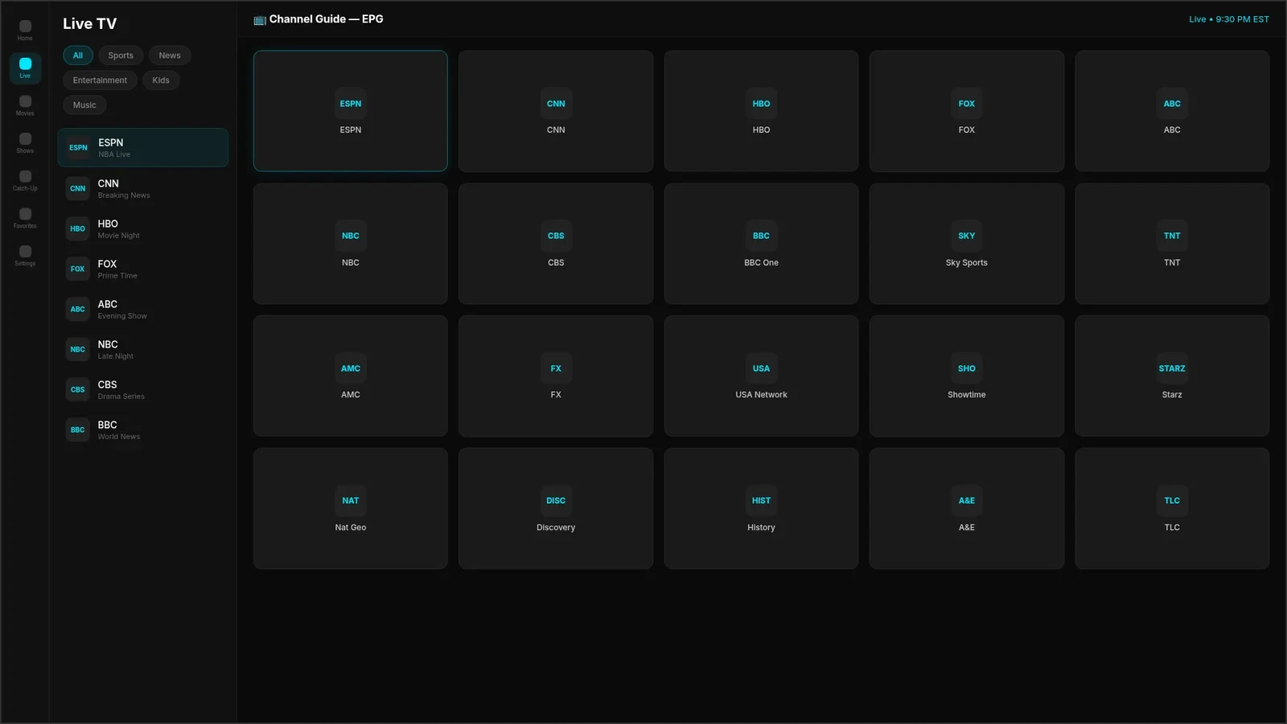The image size is (1287, 724).
Task: Open the Starz channel tile
Action: 1172,376
